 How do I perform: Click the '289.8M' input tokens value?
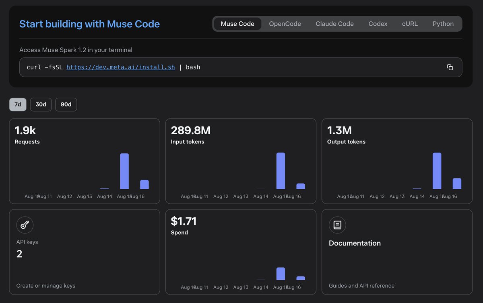pyautogui.click(x=191, y=130)
